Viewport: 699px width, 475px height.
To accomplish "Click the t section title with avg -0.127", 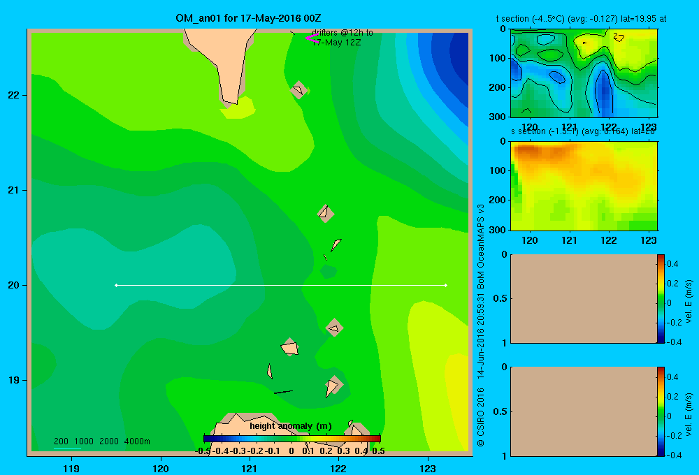I will point(582,19).
